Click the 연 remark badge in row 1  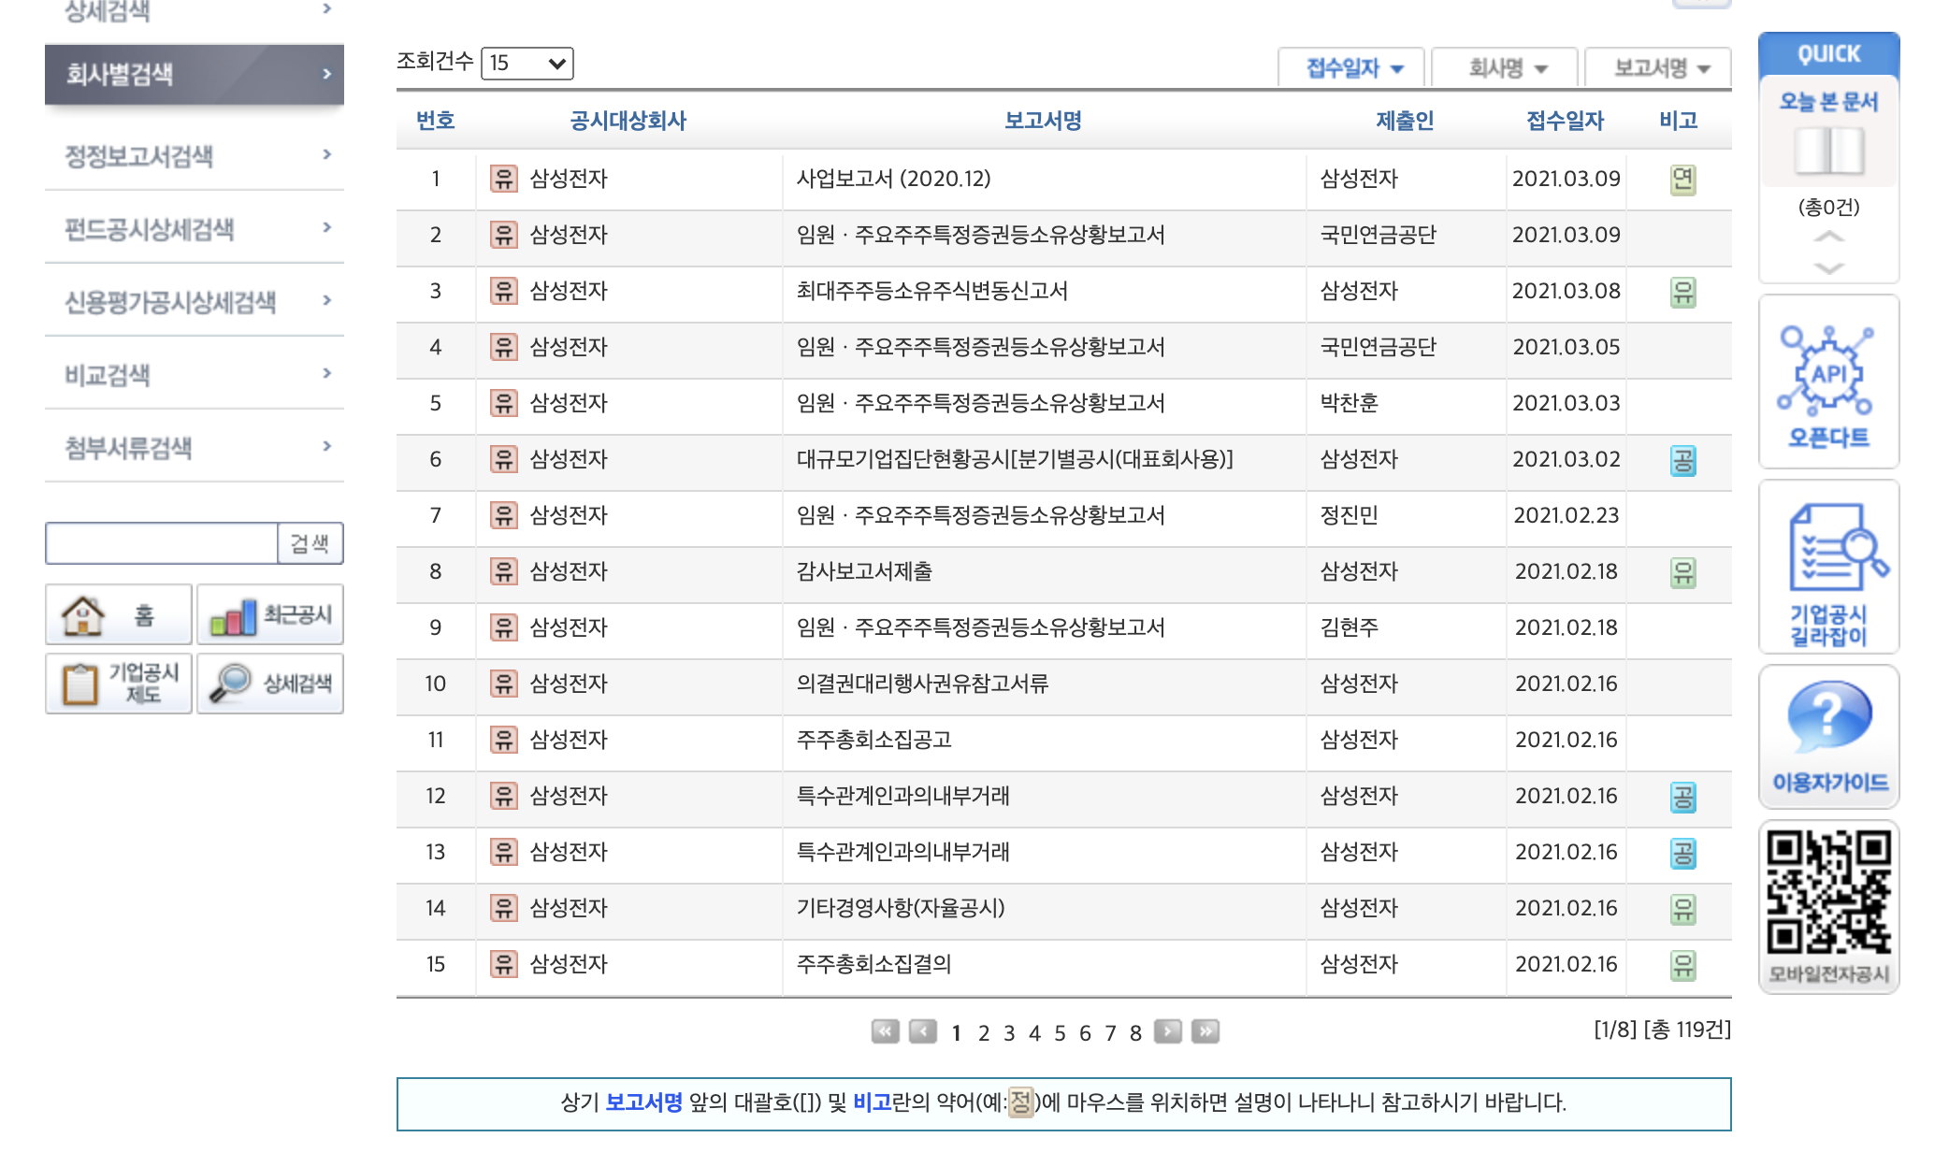(1682, 179)
